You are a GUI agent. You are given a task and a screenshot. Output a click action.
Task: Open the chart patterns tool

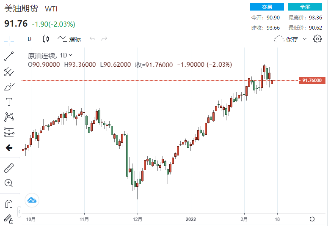(9, 117)
